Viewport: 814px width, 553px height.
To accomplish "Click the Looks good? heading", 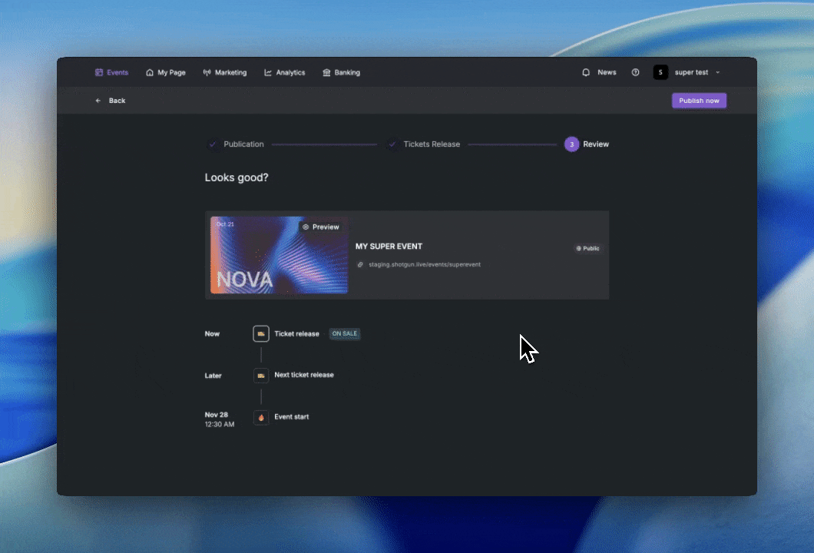I will 237,177.
